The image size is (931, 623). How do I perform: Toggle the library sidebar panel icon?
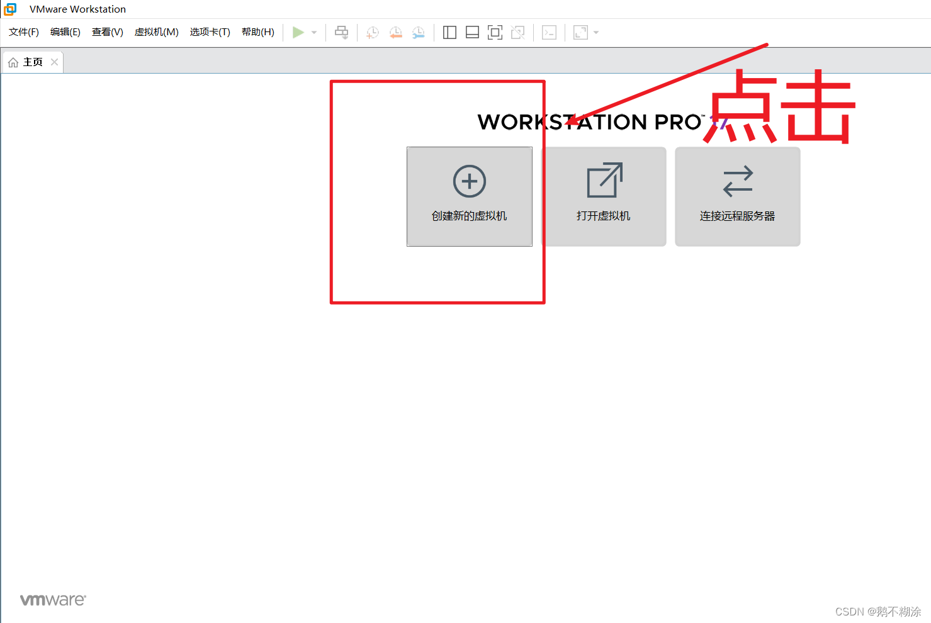click(449, 33)
